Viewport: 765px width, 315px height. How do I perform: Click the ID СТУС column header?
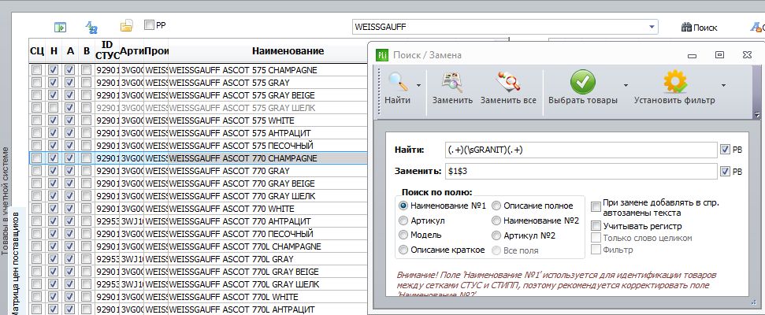tap(107, 50)
